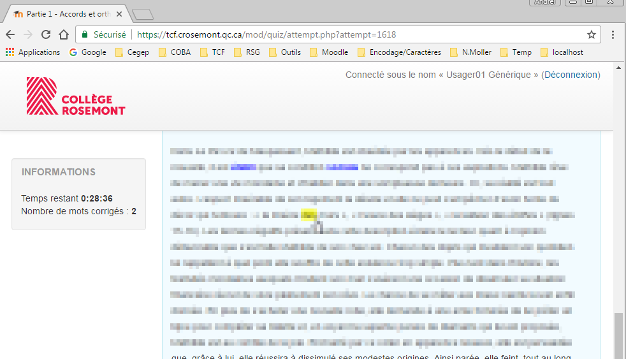This screenshot has height=359, width=626.
Task: Go to the browser Home page icon
Action: 64,34
